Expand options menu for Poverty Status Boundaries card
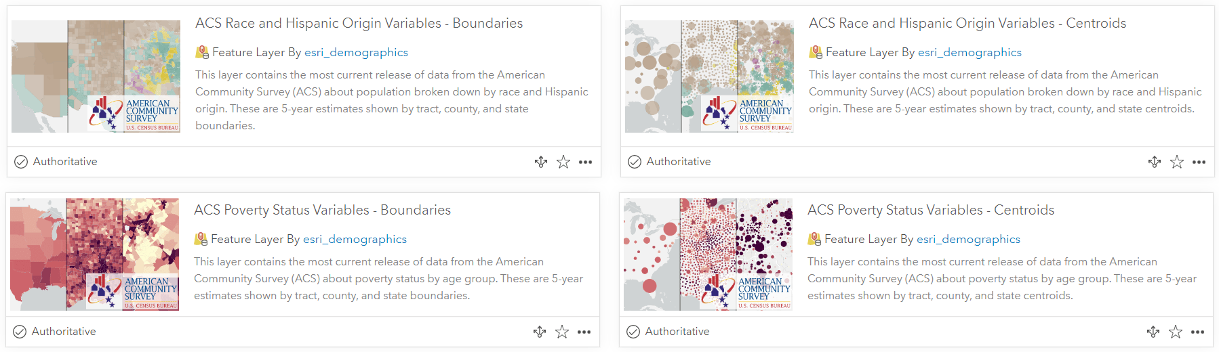This screenshot has height=352, width=1219. coord(584,332)
